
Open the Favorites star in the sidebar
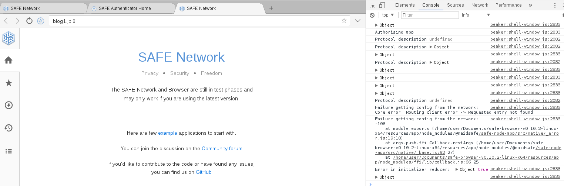pyautogui.click(x=9, y=83)
